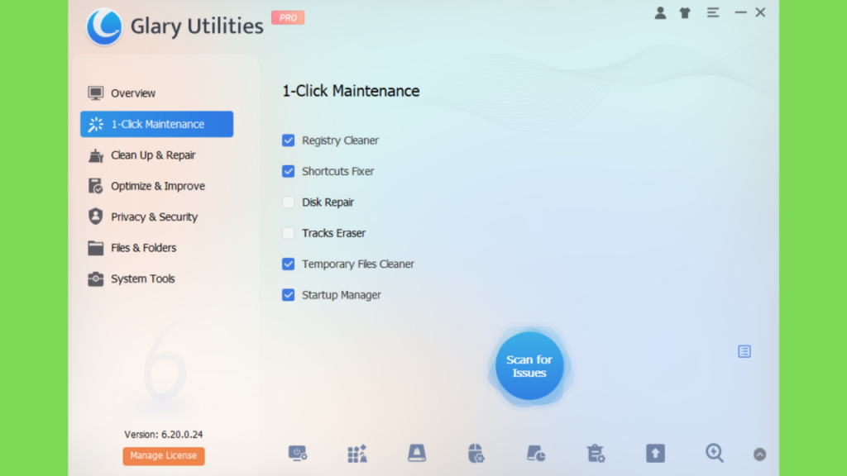Viewport: 847px width, 476px height.
Task: Click the Glary Utilities logo
Action: [x=104, y=26]
